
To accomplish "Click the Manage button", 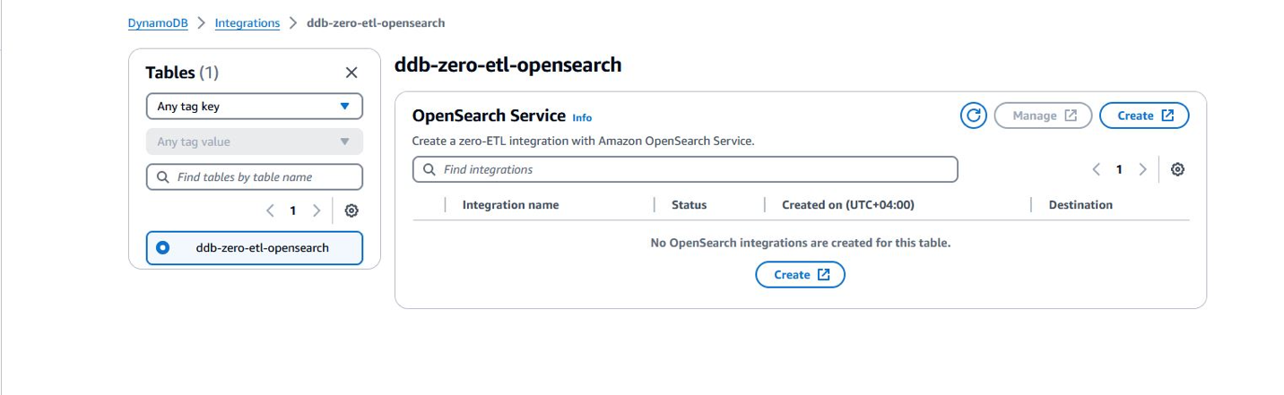I will pyautogui.click(x=1043, y=116).
